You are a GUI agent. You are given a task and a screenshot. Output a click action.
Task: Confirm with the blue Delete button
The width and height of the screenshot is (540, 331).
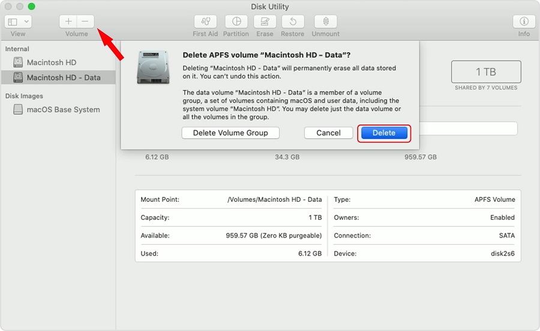pyautogui.click(x=384, y=133)
